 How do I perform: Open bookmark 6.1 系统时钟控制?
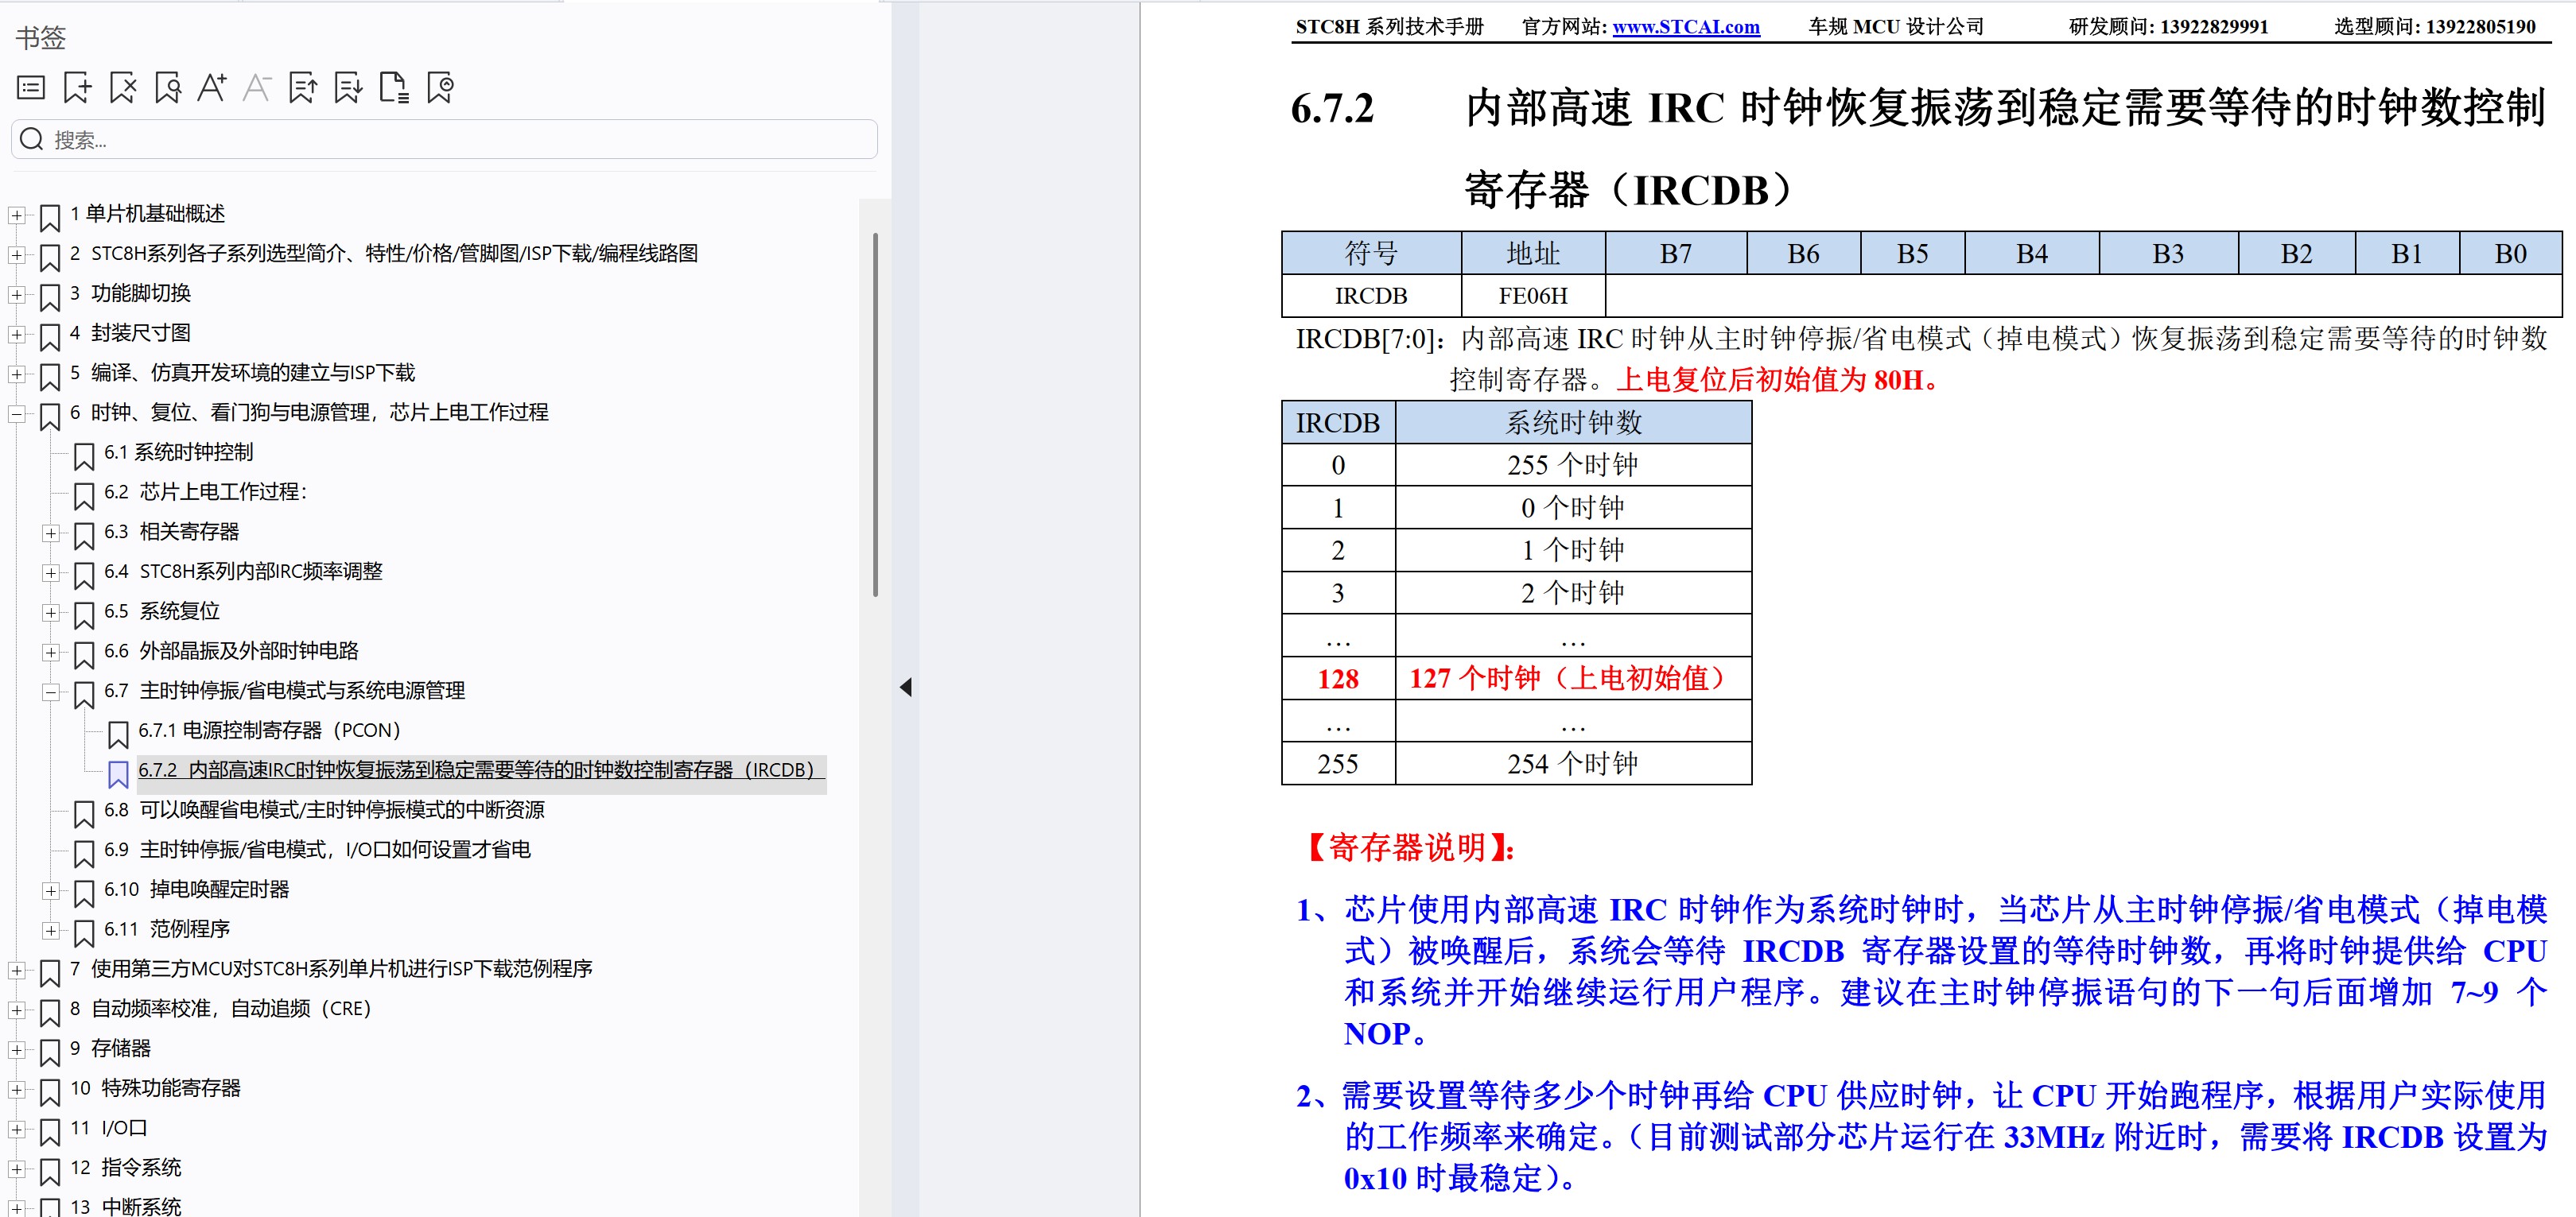(x=179, y=452)
